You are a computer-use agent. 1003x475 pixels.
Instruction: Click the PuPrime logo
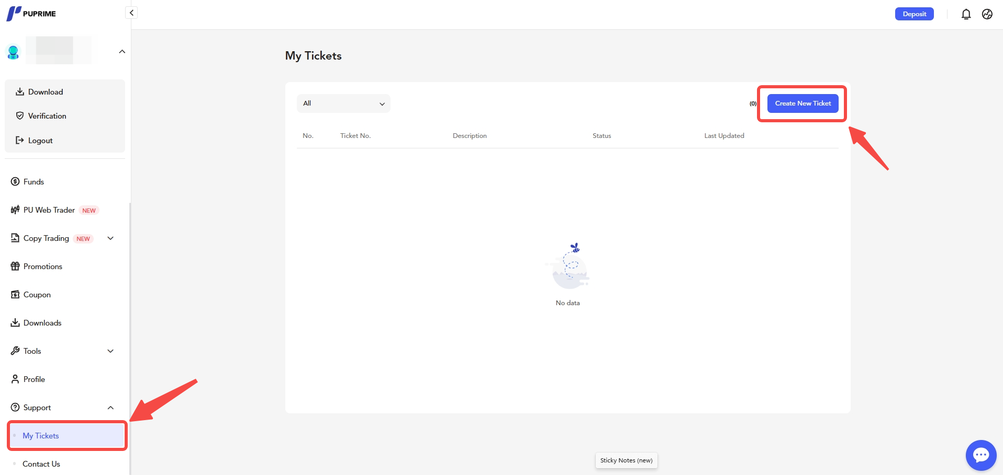(x=31, y=14)
